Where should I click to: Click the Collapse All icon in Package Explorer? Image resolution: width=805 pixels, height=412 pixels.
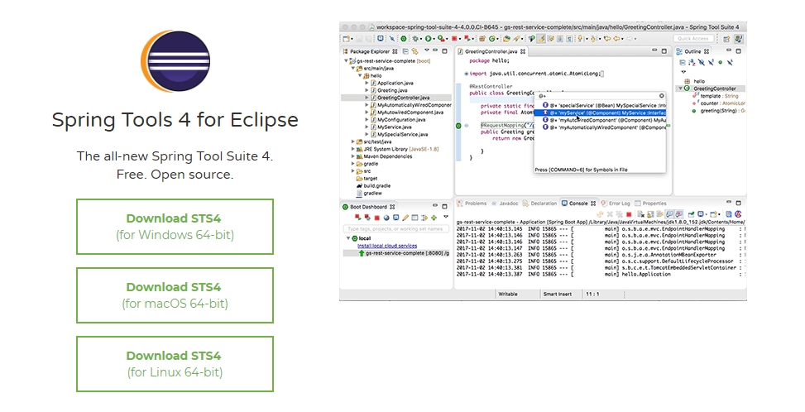coord(405,51)
